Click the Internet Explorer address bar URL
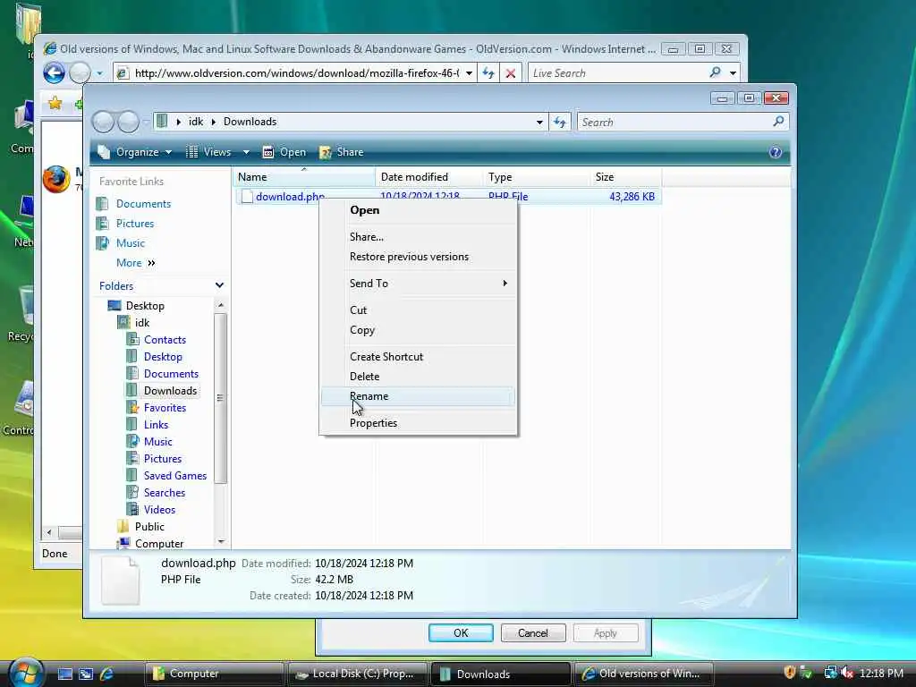 [x=296, y=73]
